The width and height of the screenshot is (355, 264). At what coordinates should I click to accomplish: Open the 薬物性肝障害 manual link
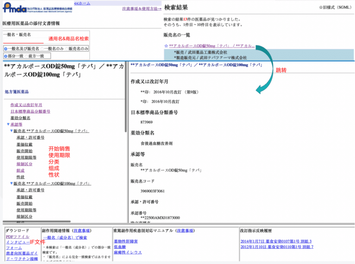tap(126, 241)
